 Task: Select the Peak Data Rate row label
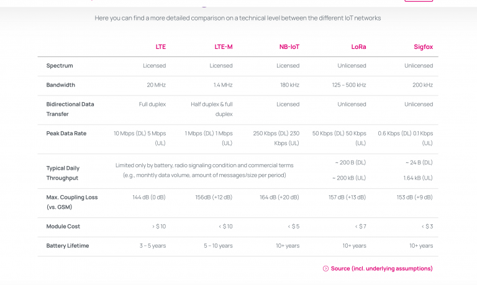point(65,133)
